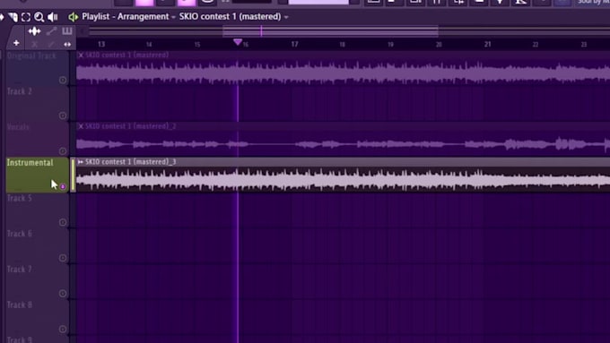Click the green playlist speaker icon

(73, 17)
